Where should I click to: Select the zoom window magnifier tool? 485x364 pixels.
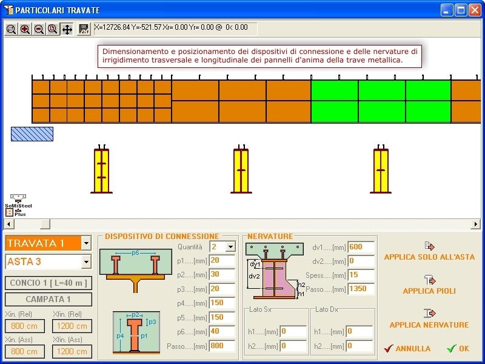tap(12, 29)
